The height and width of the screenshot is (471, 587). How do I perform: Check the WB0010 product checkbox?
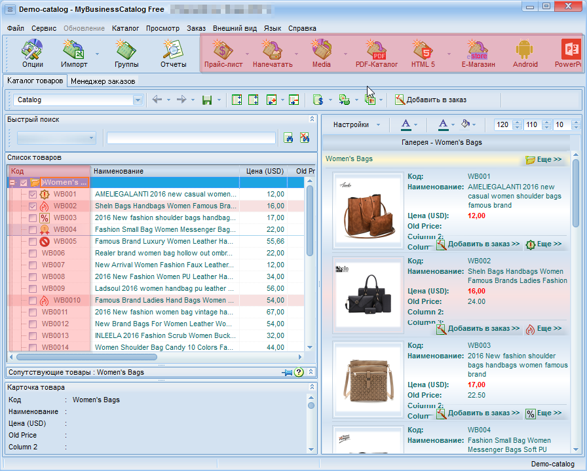click(x=33, y=300)
